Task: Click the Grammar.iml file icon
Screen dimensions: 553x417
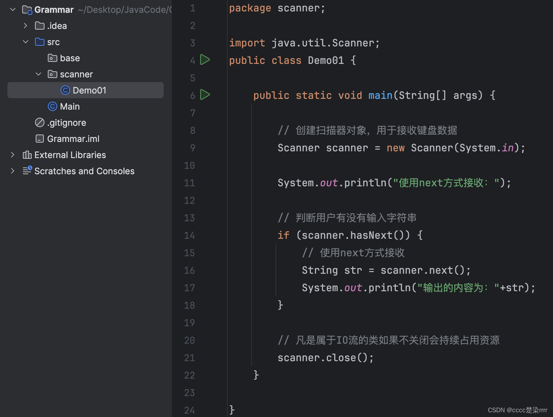Action: [x=40, y=139]
